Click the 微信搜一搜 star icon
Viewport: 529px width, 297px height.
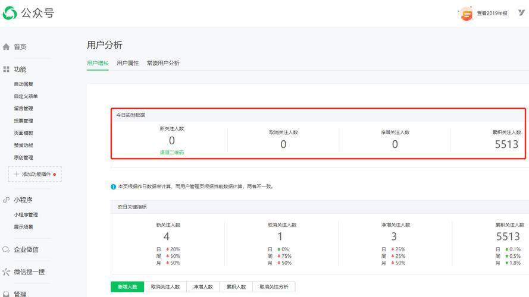(x=6, y=272)
